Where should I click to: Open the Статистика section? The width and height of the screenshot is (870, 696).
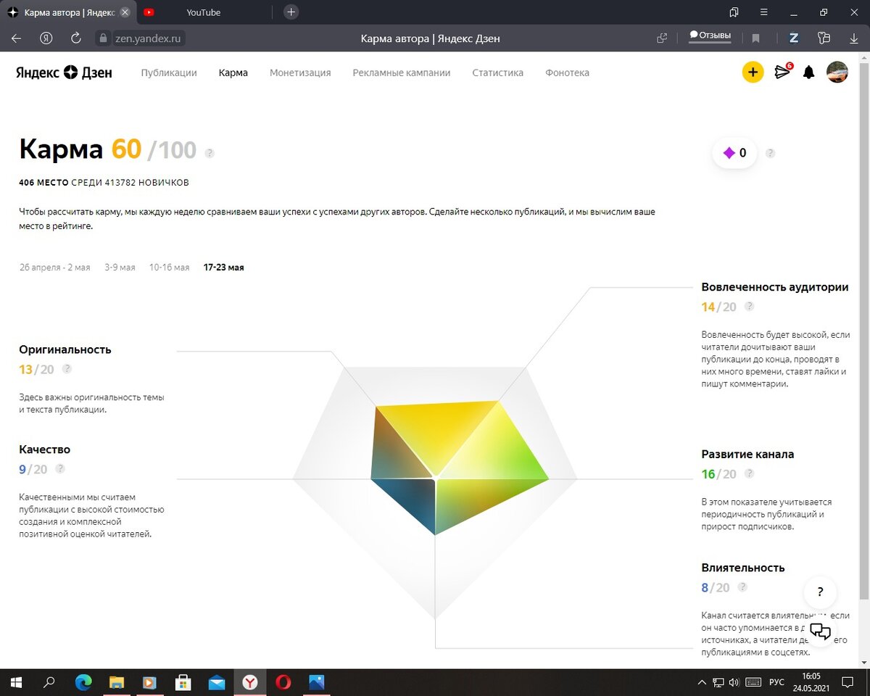click(498, 72)
